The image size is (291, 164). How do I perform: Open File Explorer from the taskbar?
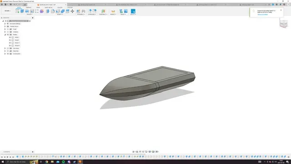tap(52, 162)
